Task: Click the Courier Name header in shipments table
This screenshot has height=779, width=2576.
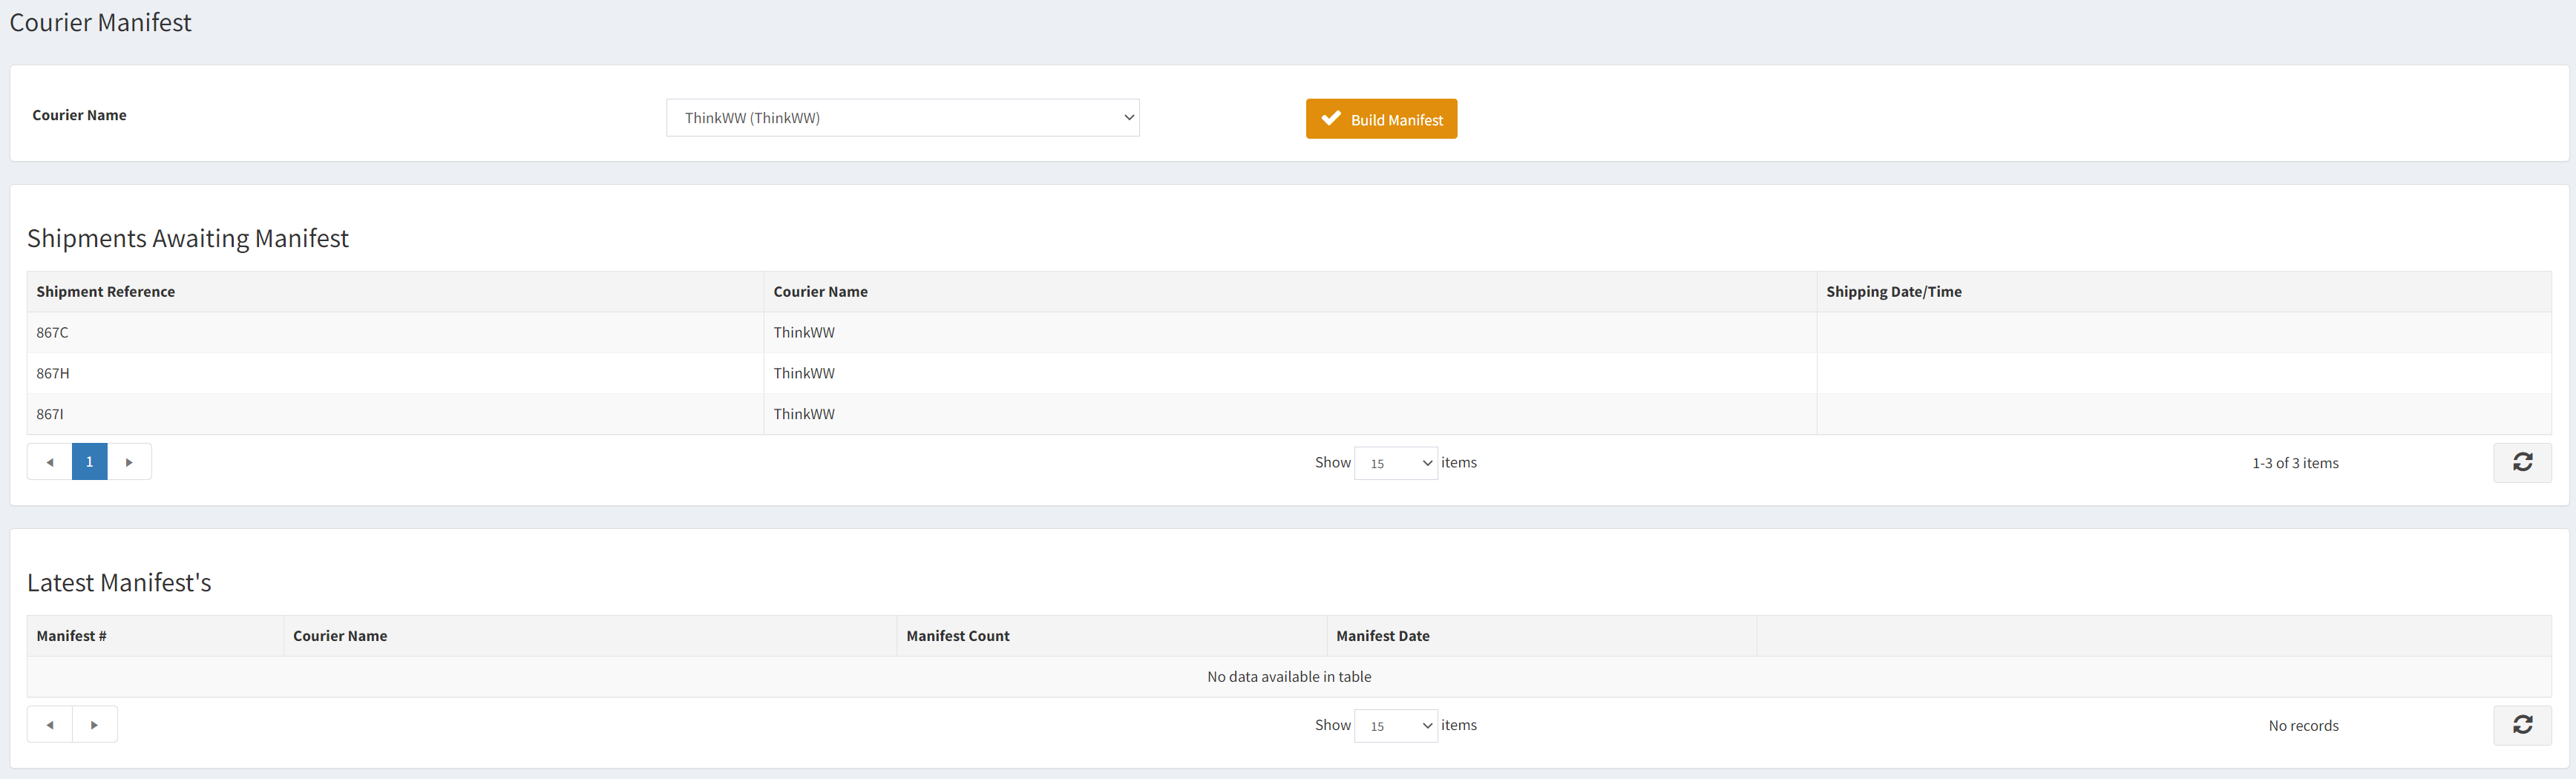Action: click(820, 291)
